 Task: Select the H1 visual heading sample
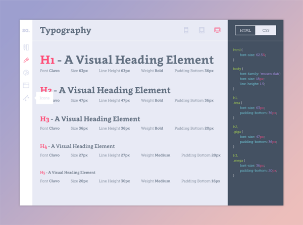coord(127,60)
